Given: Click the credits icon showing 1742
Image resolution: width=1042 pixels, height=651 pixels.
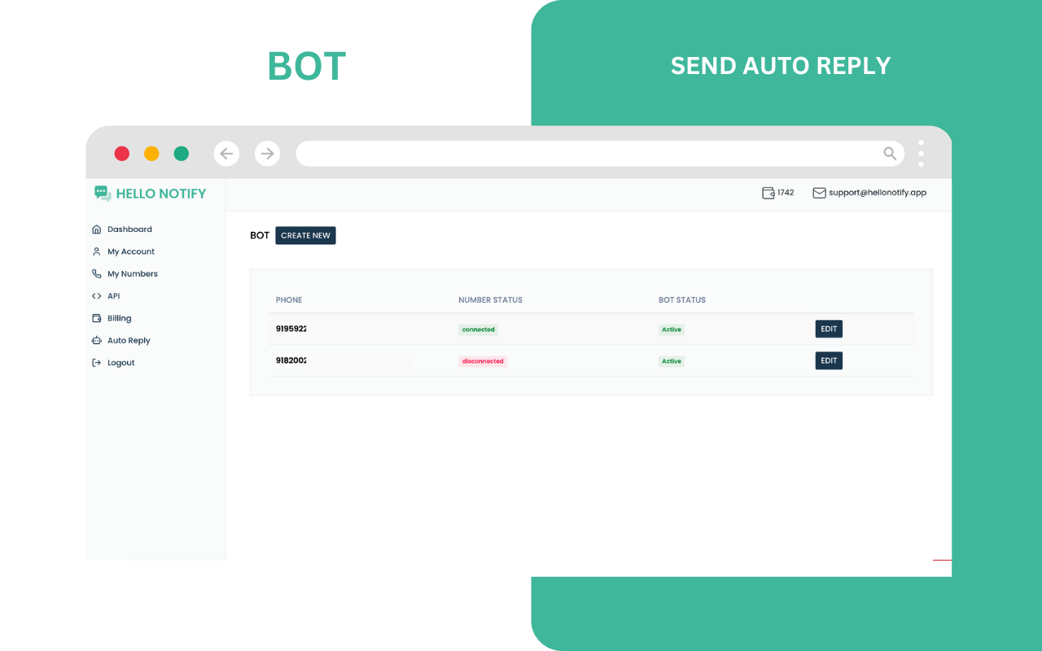Looking at the screenshot, I should (768, 192).
